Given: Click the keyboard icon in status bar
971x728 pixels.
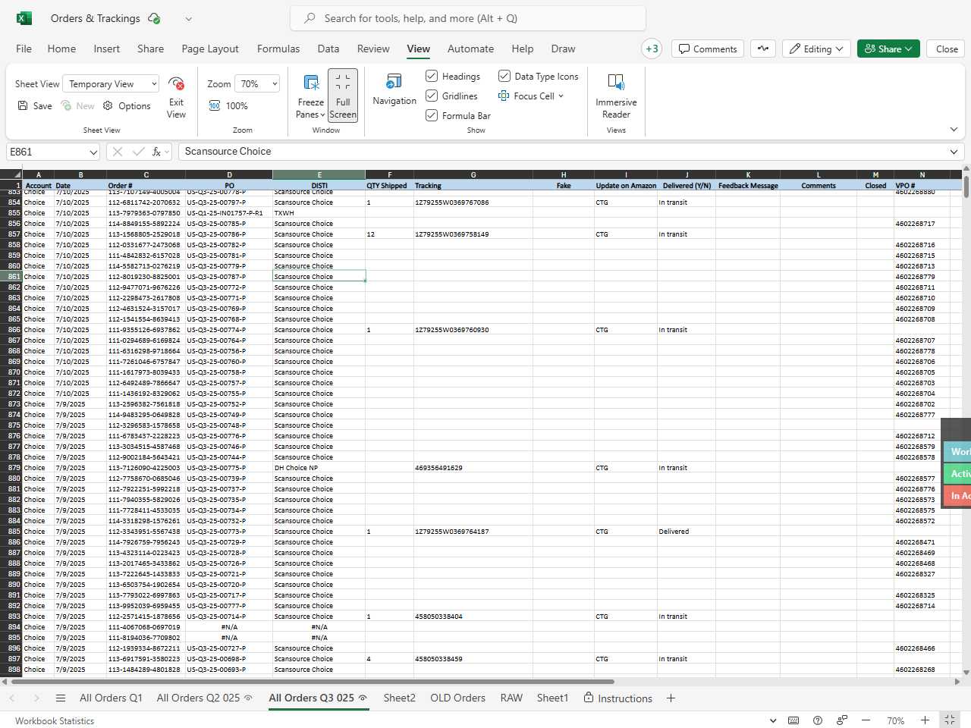Looking at the screenshot, I should point(793,720).
